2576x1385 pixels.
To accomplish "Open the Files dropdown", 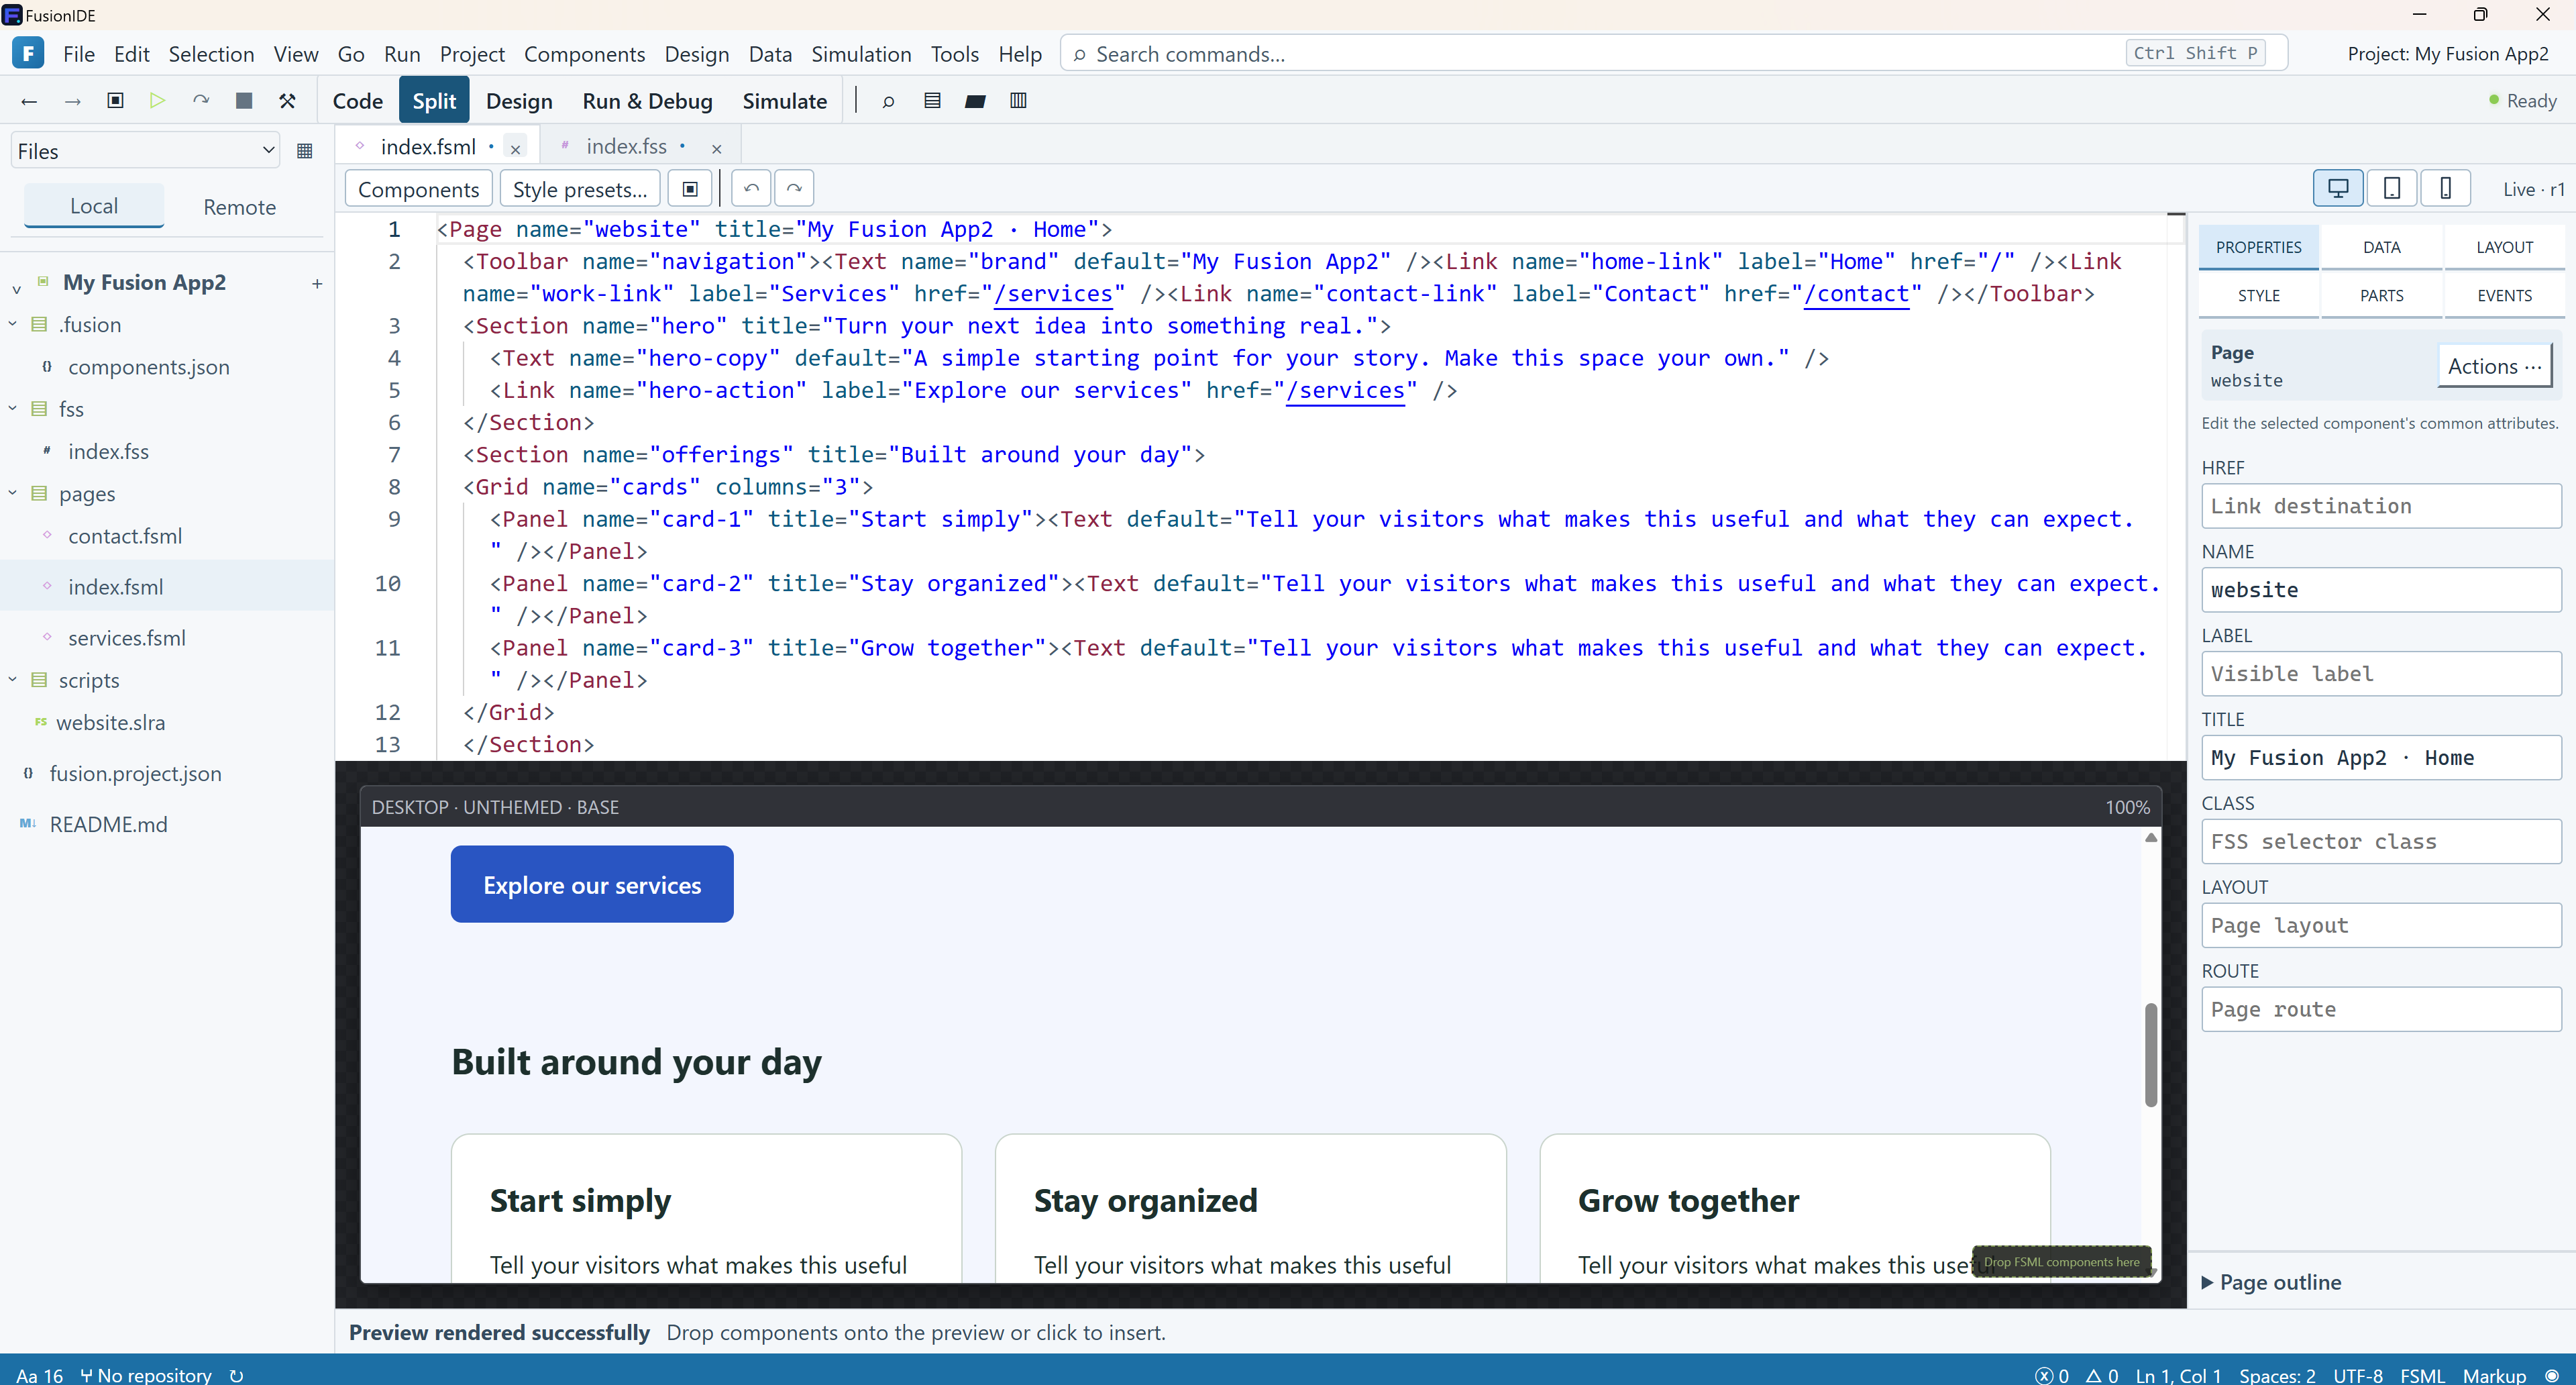I will [146, 151].
